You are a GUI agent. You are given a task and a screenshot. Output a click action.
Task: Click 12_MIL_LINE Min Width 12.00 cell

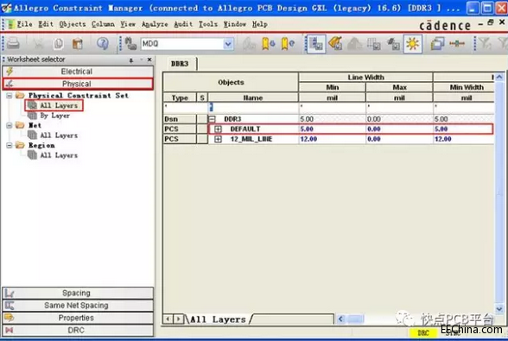[x=464, y=139]
